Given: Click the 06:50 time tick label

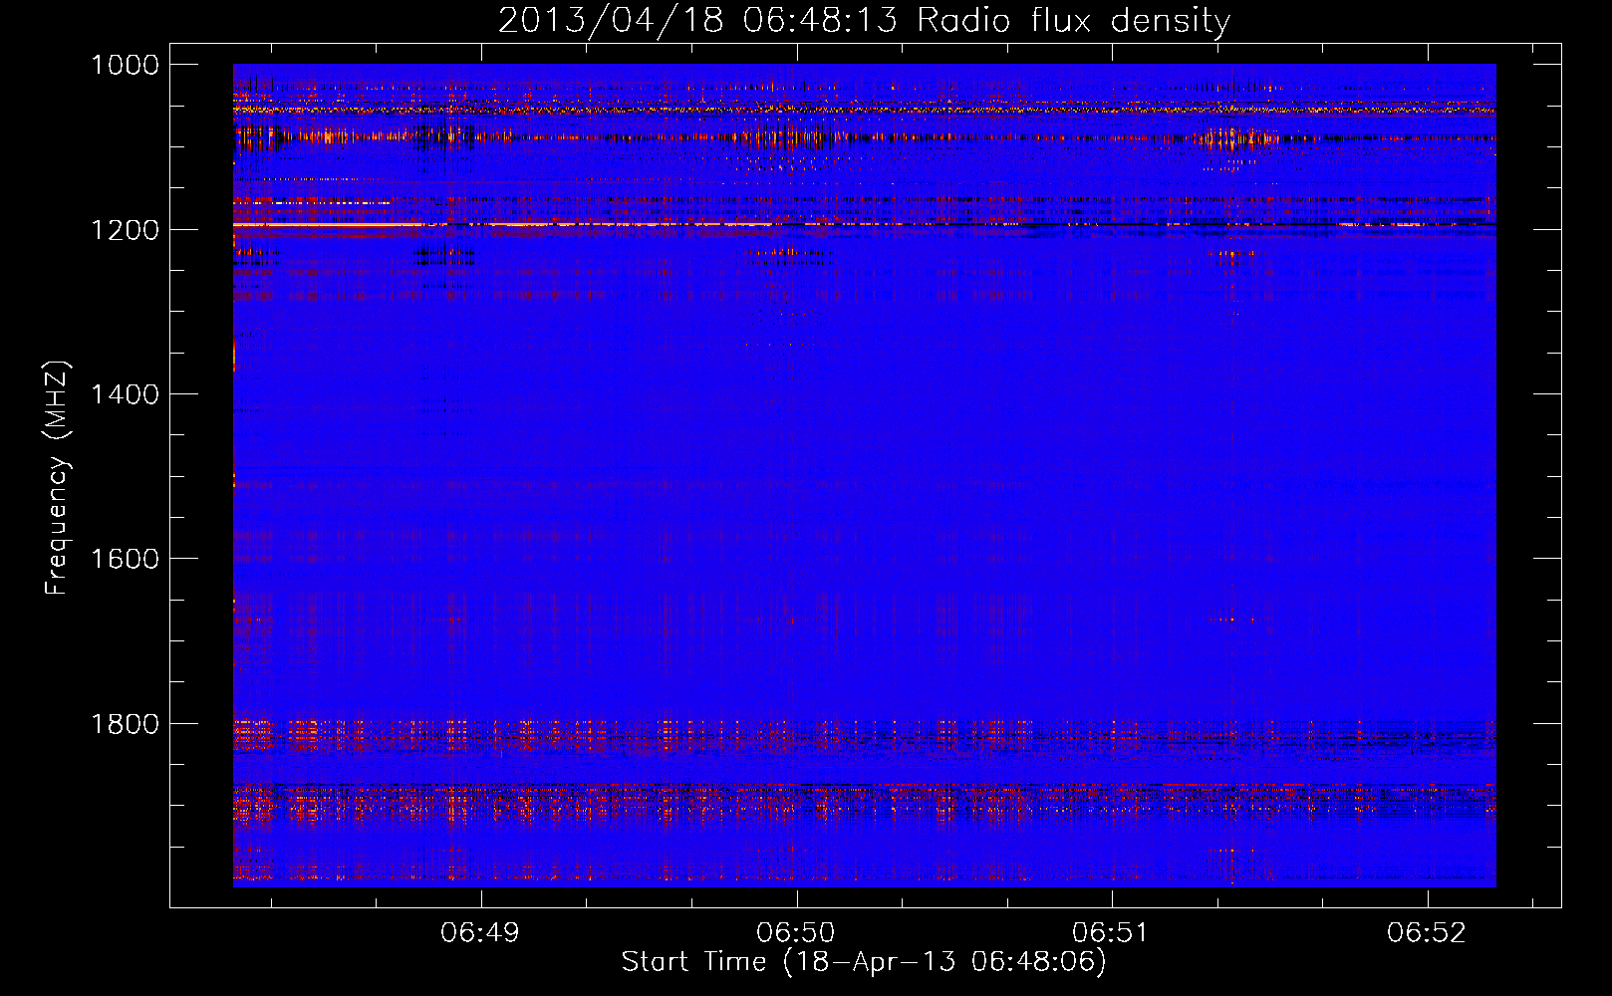Looking at the screenshot, I should [796, 932].
